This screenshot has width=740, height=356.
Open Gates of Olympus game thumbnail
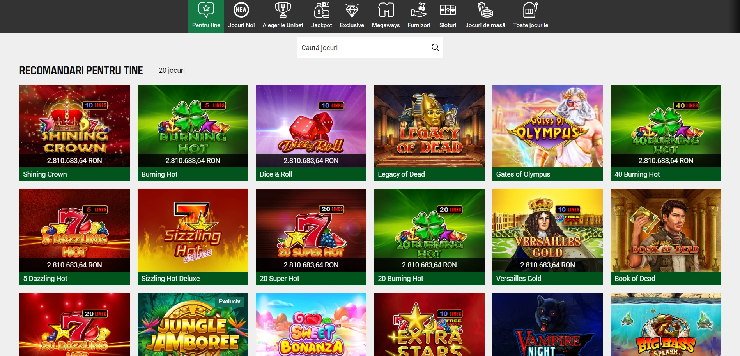547,126
